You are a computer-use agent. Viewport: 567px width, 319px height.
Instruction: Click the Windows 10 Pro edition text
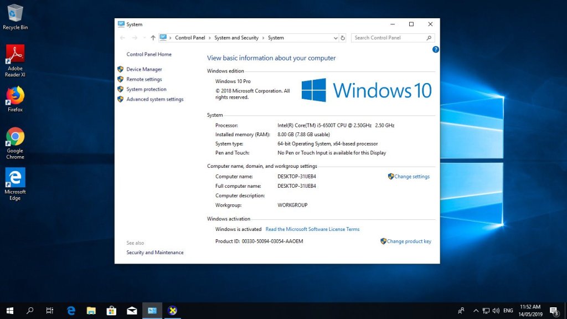click(233, 81)
